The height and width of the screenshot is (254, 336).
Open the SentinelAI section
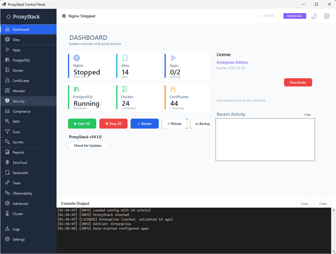[20, 173]
